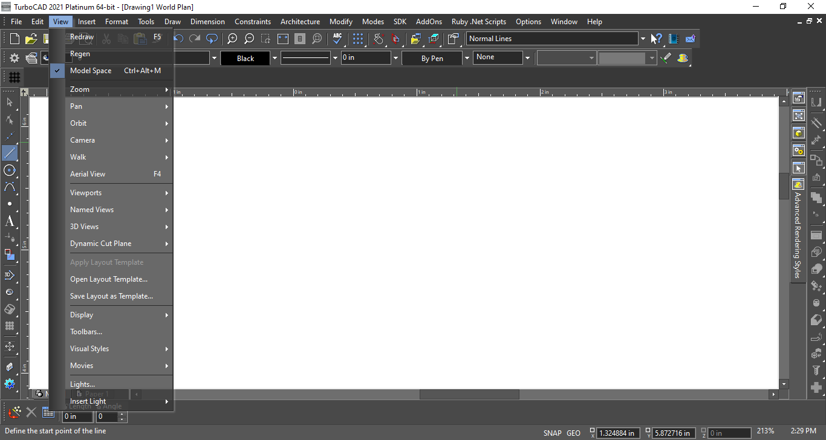Open the Black color dropdown arrow
826x440 pixels.
tap(275, 58)
